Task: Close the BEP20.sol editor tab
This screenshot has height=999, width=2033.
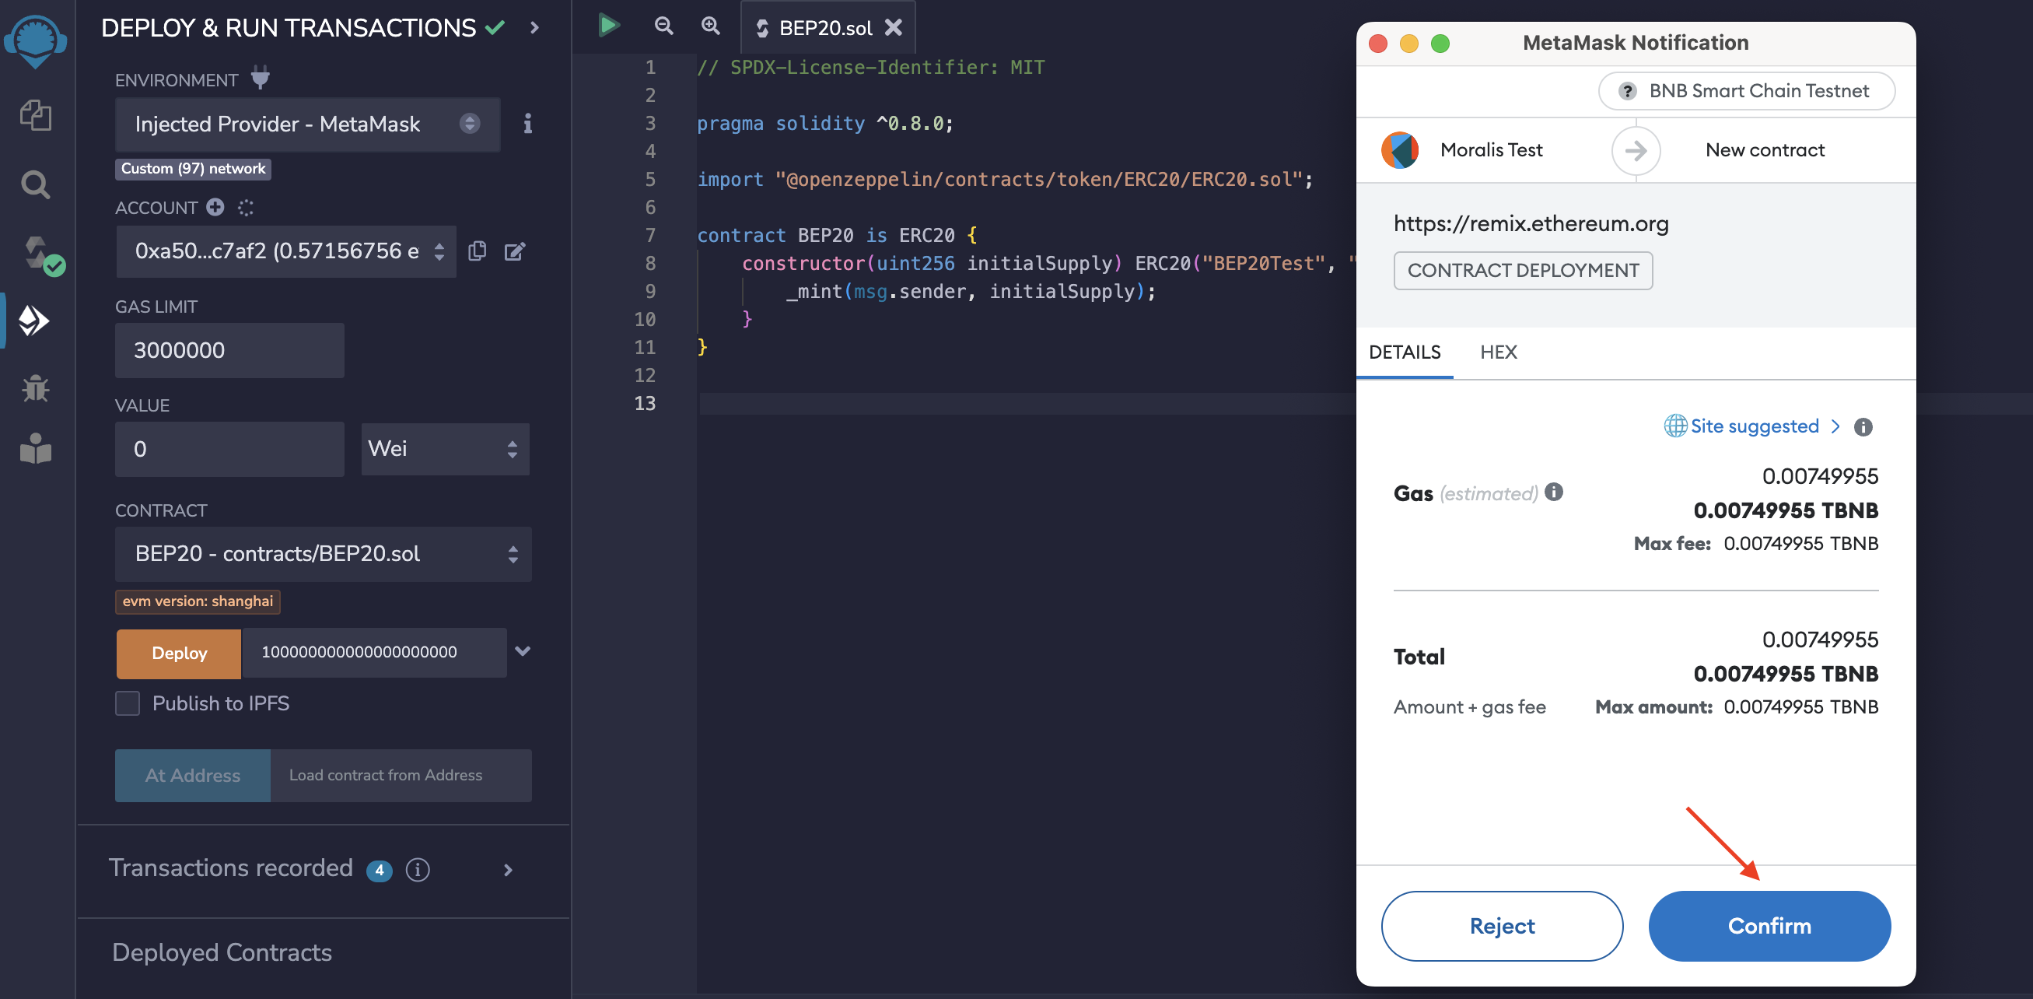Action: point(894,28)
